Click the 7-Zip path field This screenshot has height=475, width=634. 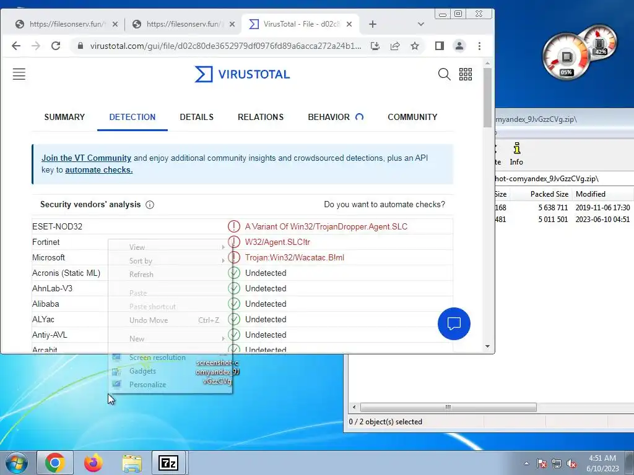click(x=565, y=179)
